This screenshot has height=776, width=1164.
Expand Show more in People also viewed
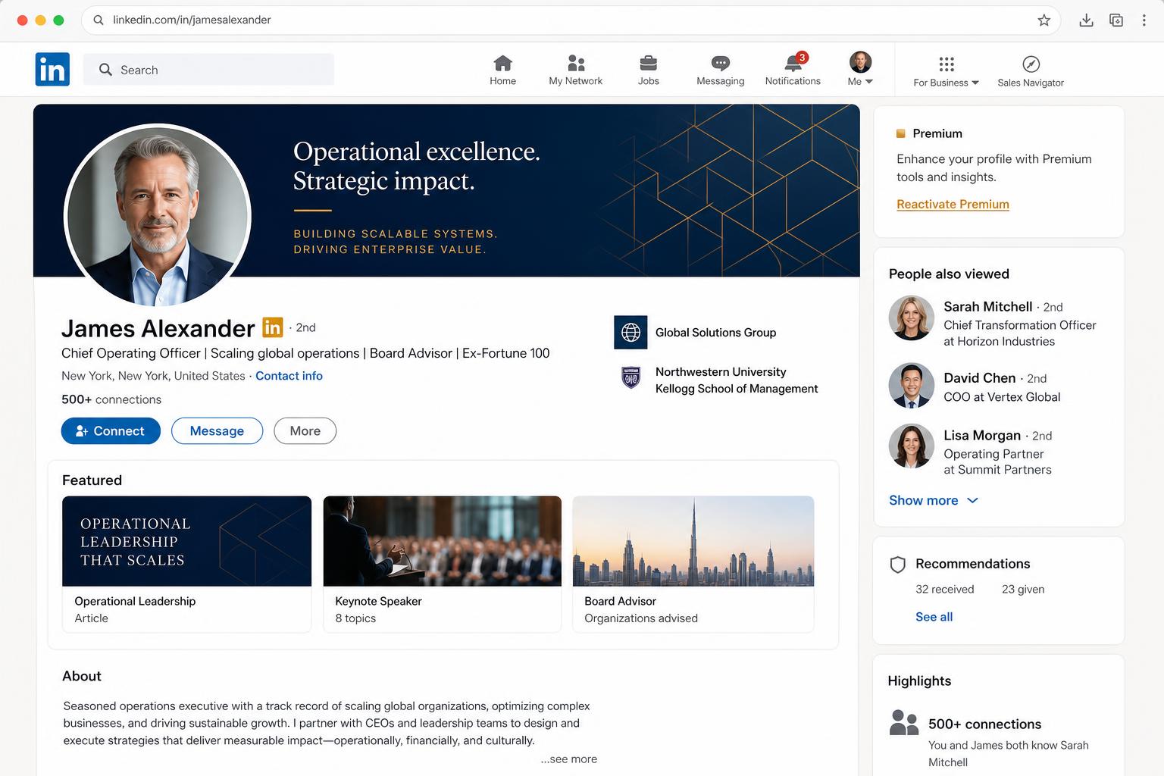(933, 500)
